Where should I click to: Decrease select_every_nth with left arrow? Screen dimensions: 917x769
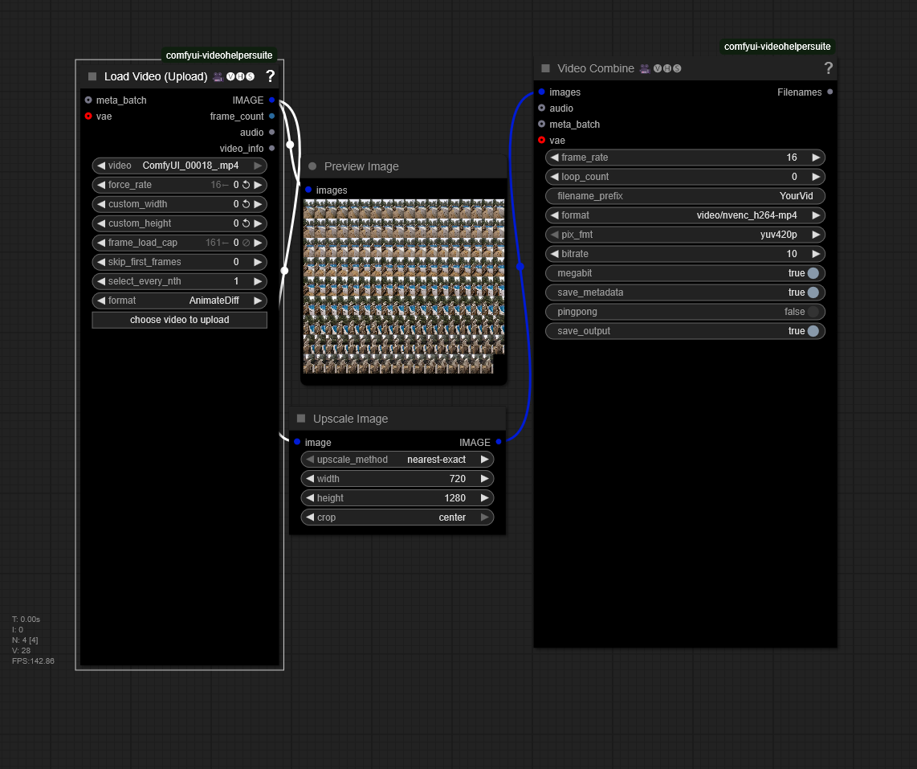(101, 281)
